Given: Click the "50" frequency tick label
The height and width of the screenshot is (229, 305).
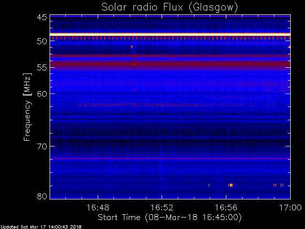Looking at the screenshot, I should pyautogui.click(x=42, y=42).
